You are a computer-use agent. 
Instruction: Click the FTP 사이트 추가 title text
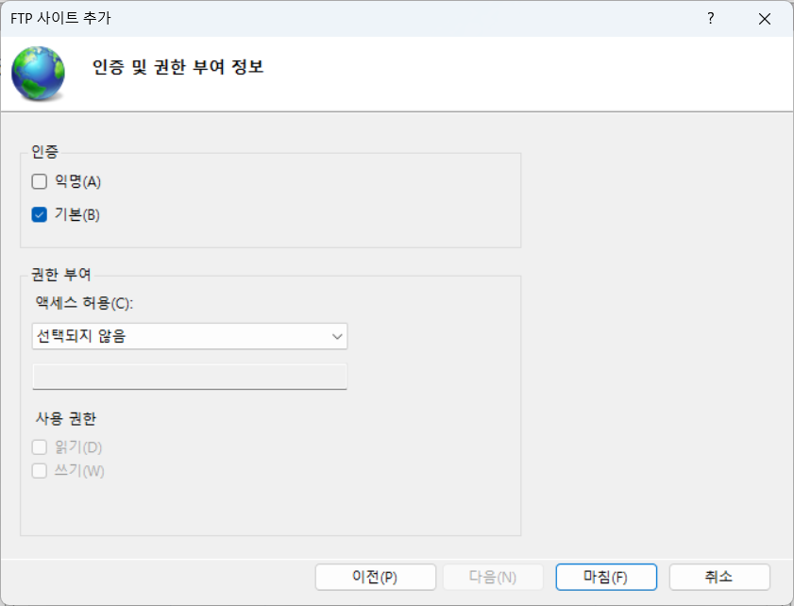pos(60,18)
